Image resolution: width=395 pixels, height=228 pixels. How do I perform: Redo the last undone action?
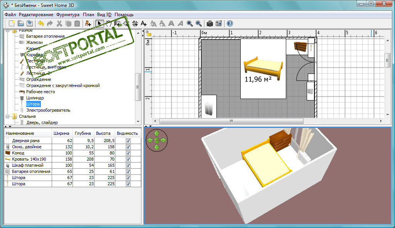pos(50,23)
